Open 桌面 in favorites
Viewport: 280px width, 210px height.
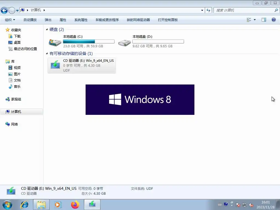point(17,42)
